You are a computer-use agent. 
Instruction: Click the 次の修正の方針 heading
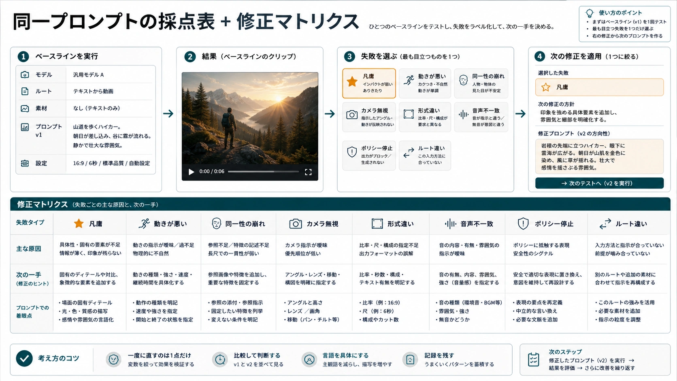[x=556, y=104]
